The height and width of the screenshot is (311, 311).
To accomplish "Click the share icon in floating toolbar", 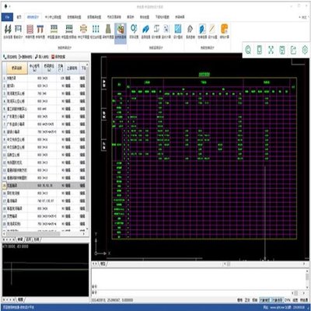I will coord(293,50).
